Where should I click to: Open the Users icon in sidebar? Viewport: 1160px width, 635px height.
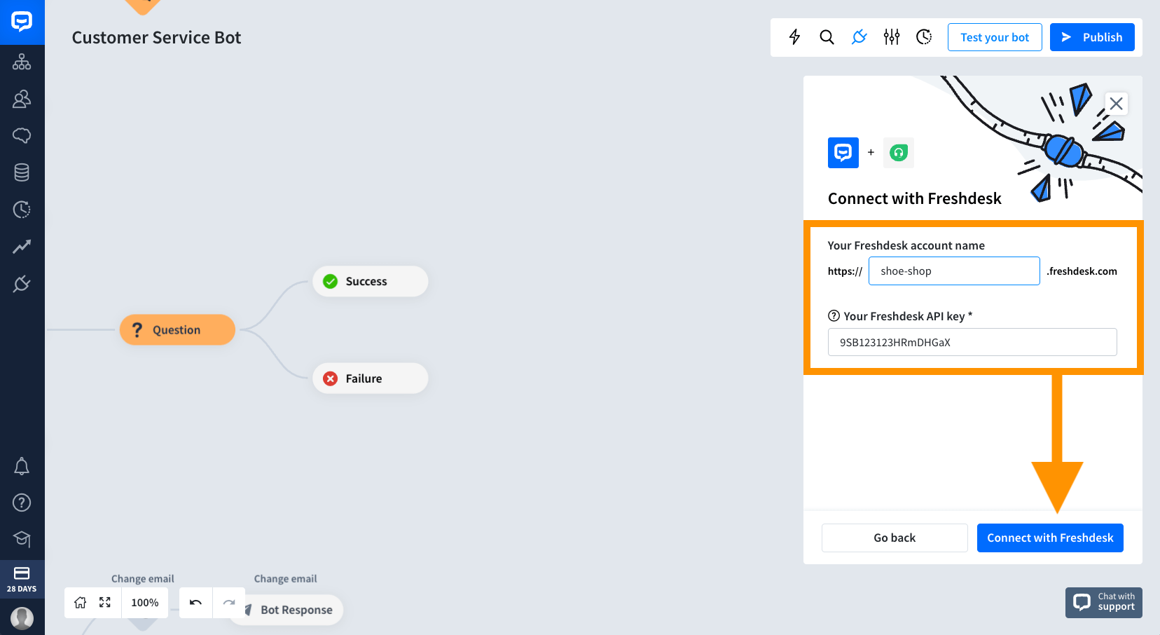click(22, 99)
